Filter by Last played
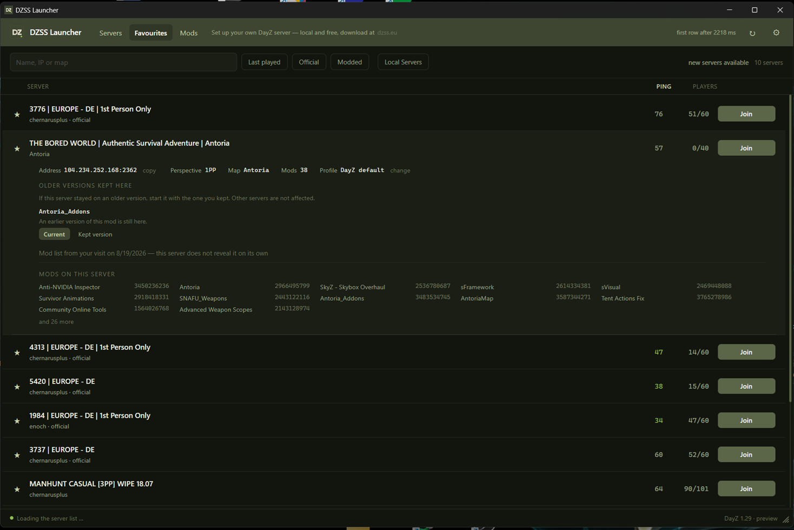The width and height of the screenshot is (794, 530). [x=264, y=62]
